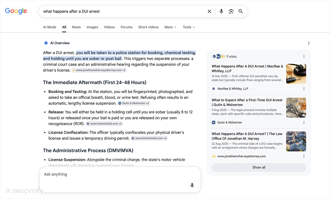Click the AI Overview label text
The image size is (330, 199).
[x=60, y=43]
